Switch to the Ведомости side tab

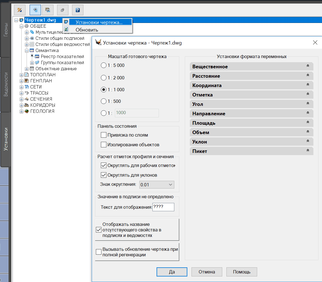click(6, 84)
